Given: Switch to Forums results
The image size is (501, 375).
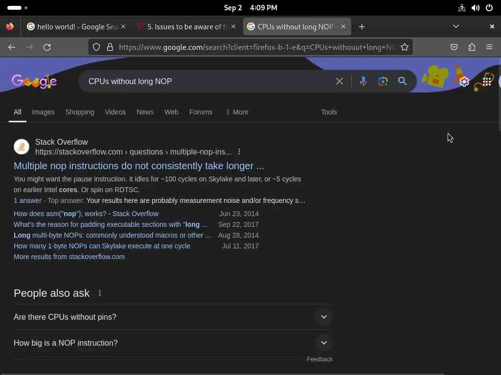Looking at the screenshot, I should coord(201,112).
